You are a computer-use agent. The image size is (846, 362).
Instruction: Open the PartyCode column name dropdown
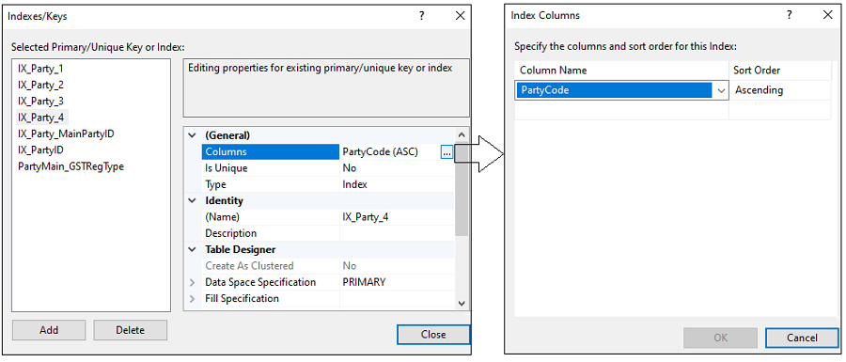[721, 90]
